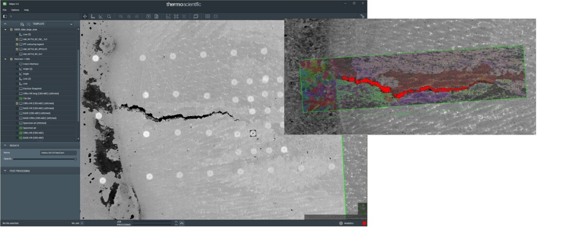
Task: Open the Help menu
Action: (x=26, y=10)
